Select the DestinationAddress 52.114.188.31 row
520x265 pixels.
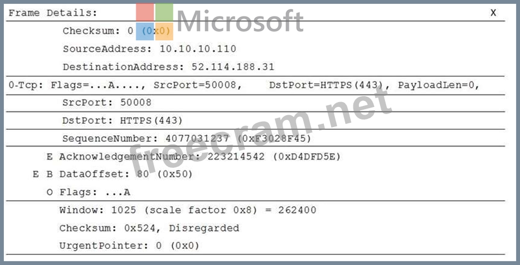coord(168,67)
